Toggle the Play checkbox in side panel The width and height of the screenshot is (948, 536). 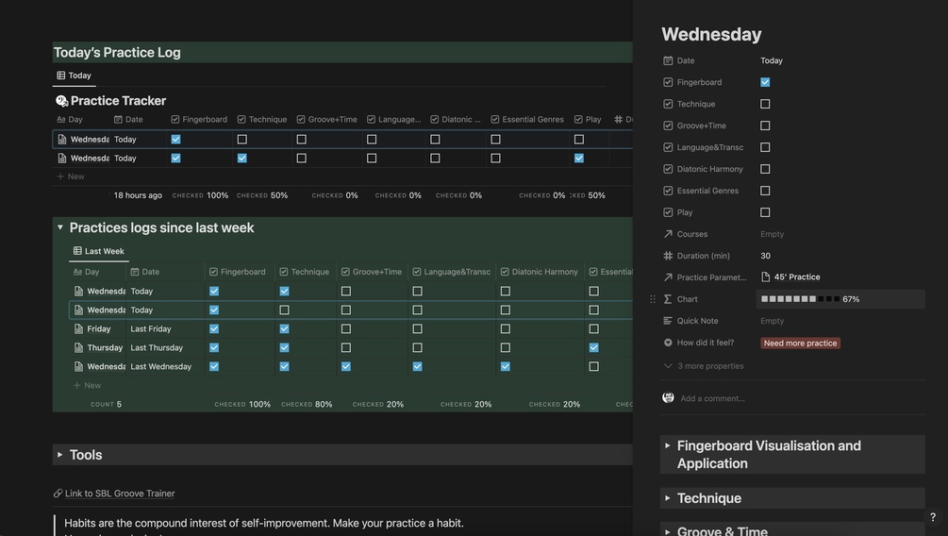[x=765, y=212]
